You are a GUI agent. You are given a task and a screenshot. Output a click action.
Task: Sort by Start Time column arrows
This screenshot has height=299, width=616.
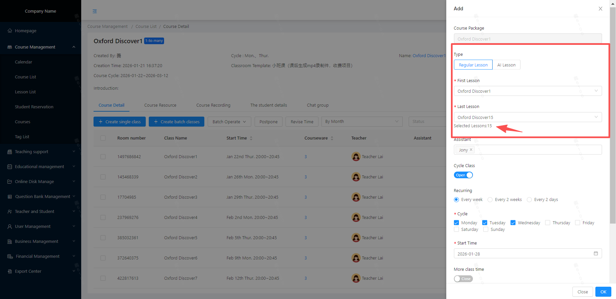tap(251, 138)
